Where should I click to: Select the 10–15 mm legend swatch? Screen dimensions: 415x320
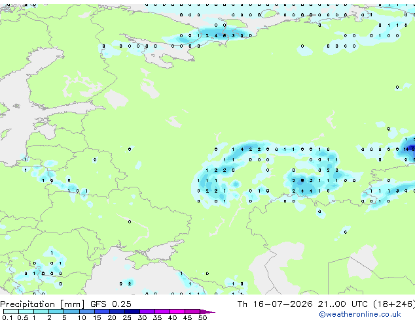coord(87,312)
